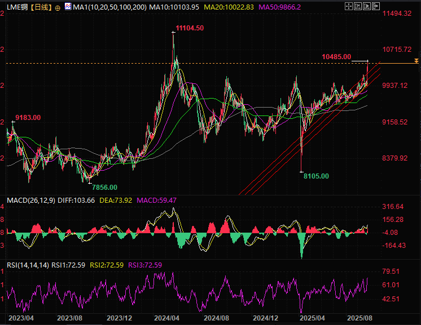Screen dimensions: 421x325
Task: Click the 42.51 RSI axis value
Action: [x=391, y=299]
